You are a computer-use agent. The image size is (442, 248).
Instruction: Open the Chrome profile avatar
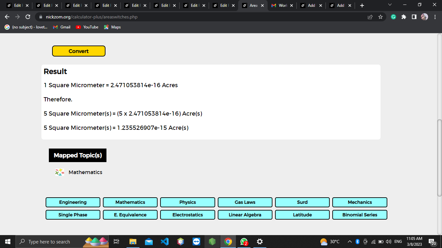(x=425, y=17)
